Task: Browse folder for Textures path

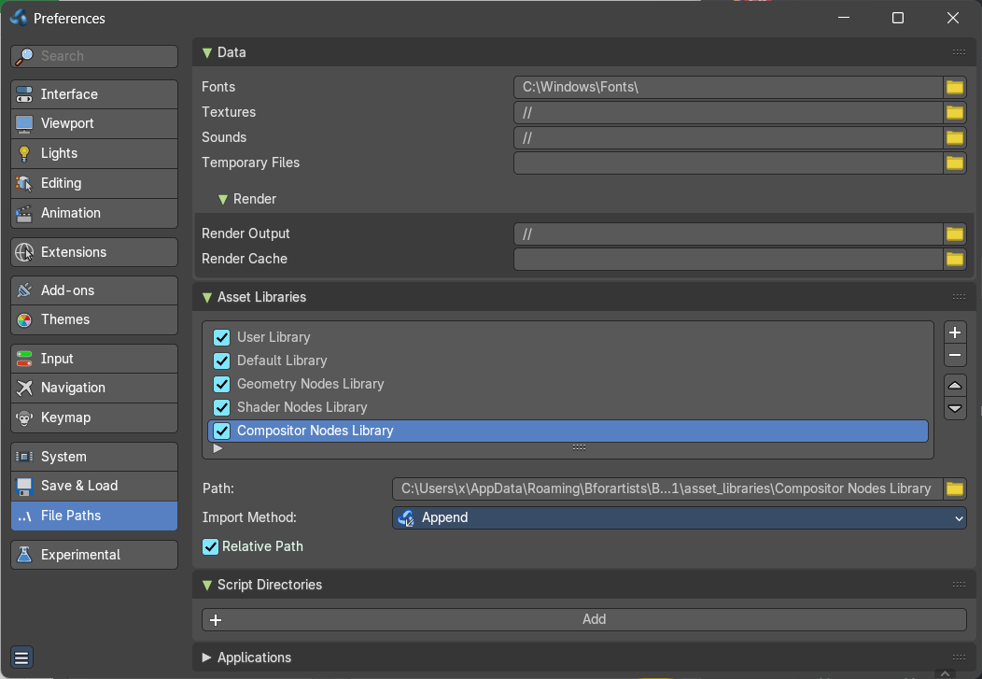Action: pos(954,113)
